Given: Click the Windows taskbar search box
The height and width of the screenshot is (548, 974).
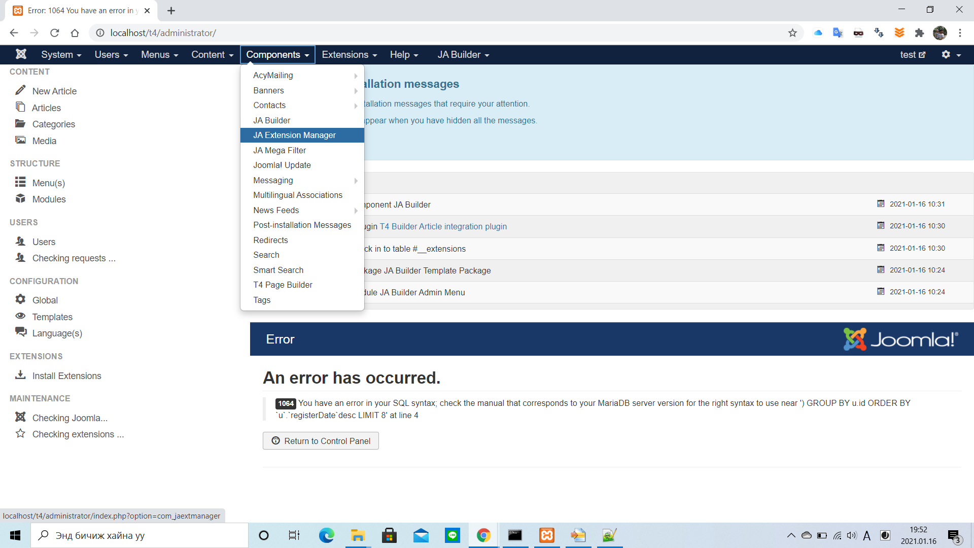Looking at the screenshot, I should coord(140,535).
